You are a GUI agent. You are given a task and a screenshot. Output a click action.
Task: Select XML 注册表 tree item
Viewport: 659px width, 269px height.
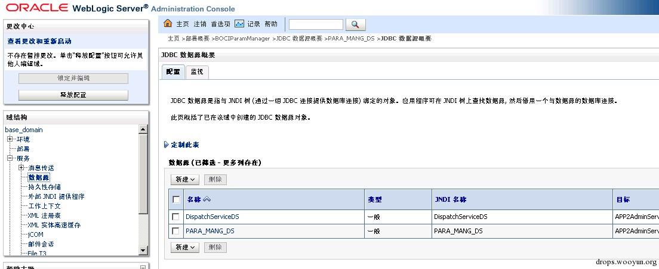click(x=44, y=215)
